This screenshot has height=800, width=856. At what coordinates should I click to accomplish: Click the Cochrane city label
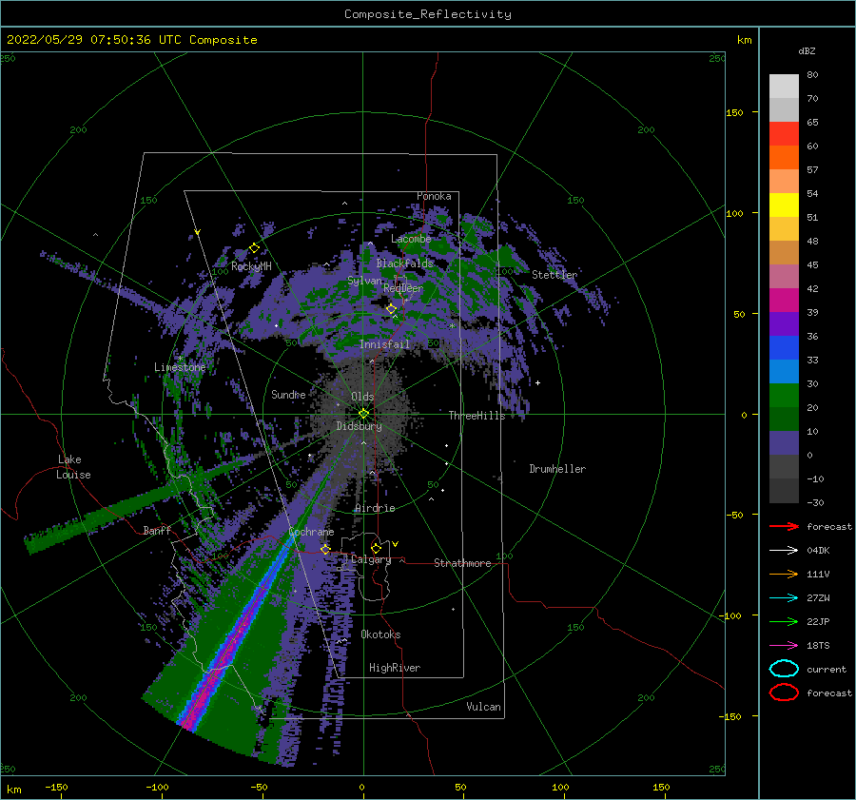[311, 532]
